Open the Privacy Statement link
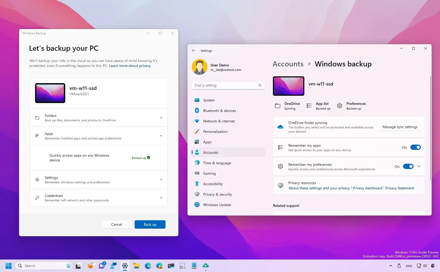The width and height of the screenshot is (440, 272). click(400, 188)
